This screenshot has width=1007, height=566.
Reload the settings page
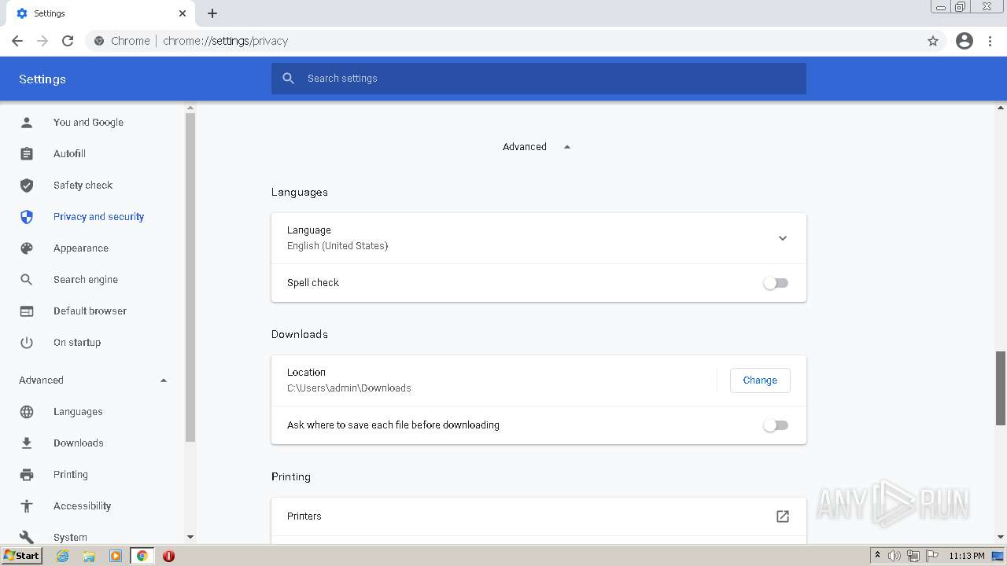[68, 41]
